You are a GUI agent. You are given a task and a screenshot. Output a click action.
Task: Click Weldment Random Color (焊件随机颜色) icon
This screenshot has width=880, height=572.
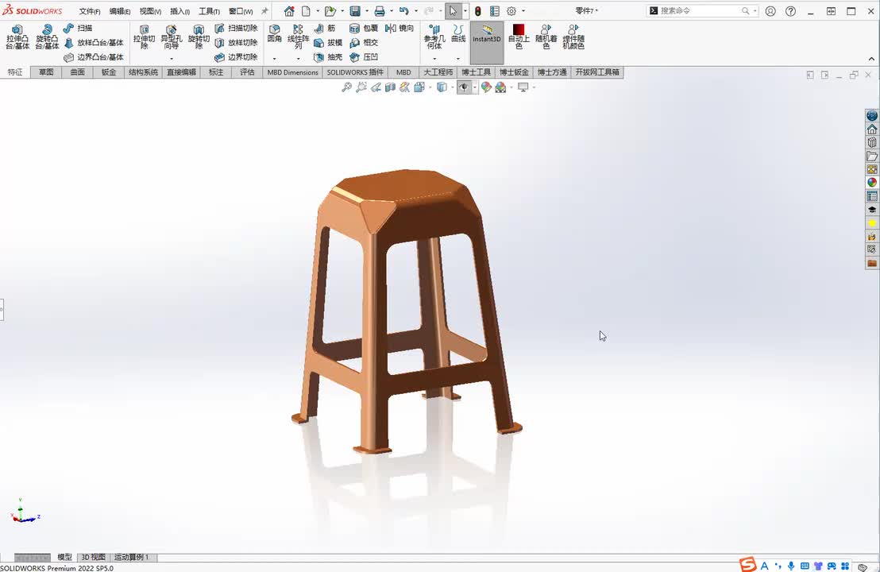573,37
